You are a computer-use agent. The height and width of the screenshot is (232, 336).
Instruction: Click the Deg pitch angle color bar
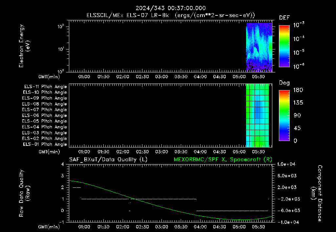[284, 115]
